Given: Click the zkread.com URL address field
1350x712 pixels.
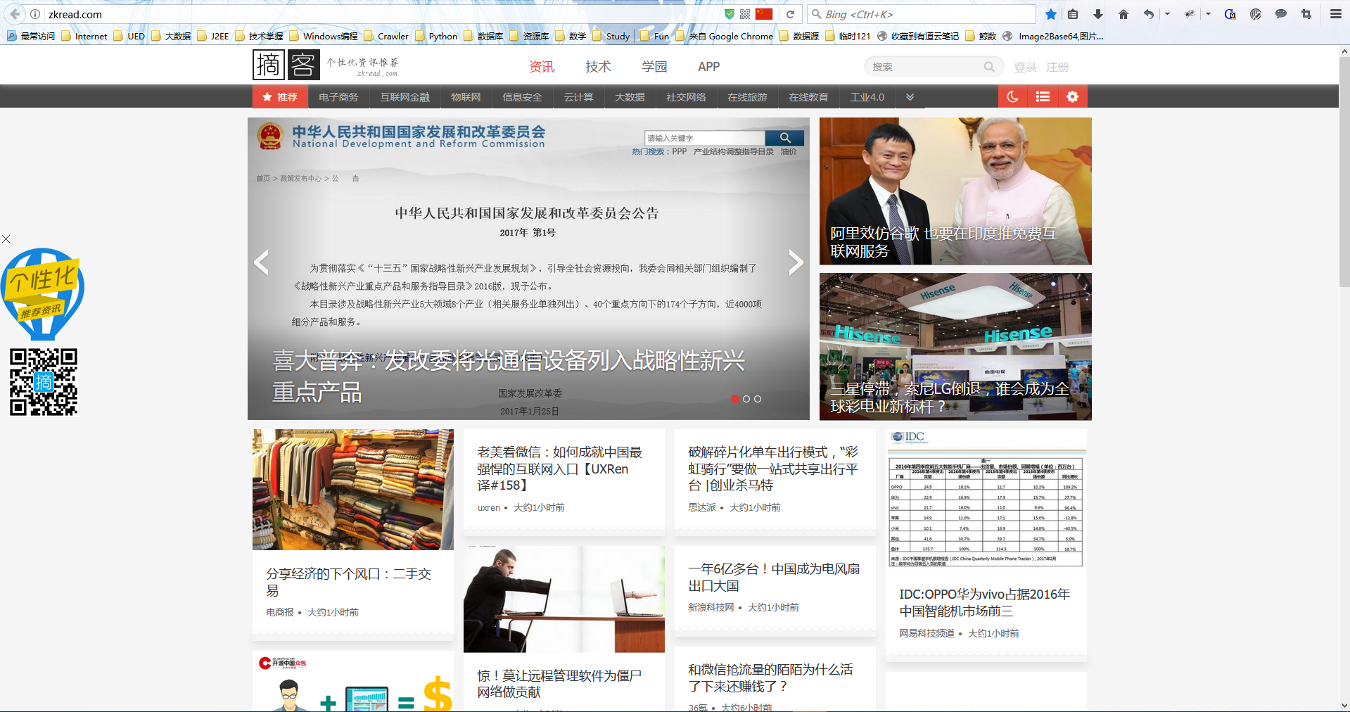Looking at the screenshot, I should tap(380, 14).
